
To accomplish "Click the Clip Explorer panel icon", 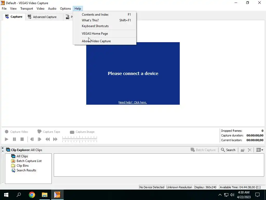I will (8, 150).
